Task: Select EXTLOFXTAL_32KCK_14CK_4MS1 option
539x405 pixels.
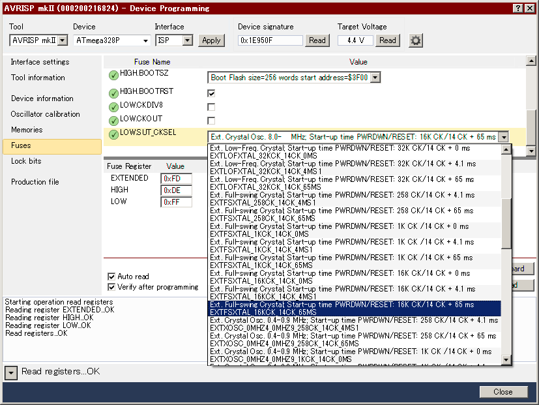Action: point(355,168)
